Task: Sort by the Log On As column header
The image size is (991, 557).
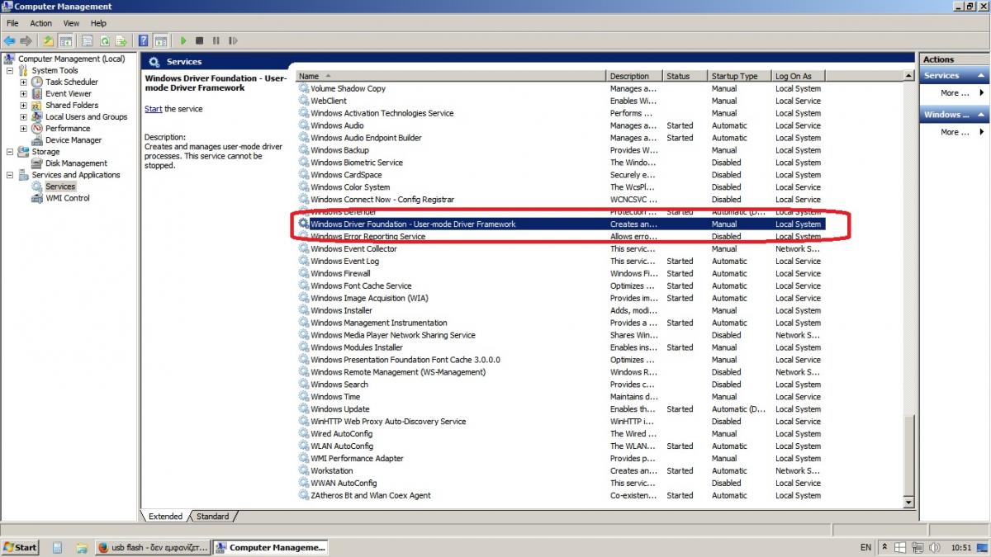Action: [799, 76]
